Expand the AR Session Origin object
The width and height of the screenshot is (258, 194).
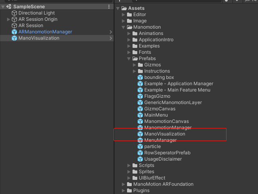[8, 19]
